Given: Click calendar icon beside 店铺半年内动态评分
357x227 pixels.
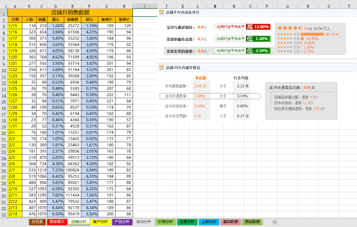Looking at the screenshot, I should (161, 12).
